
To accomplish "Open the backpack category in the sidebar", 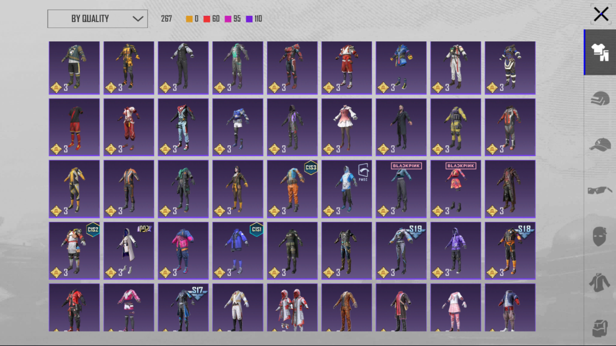I will coord(600,328).
